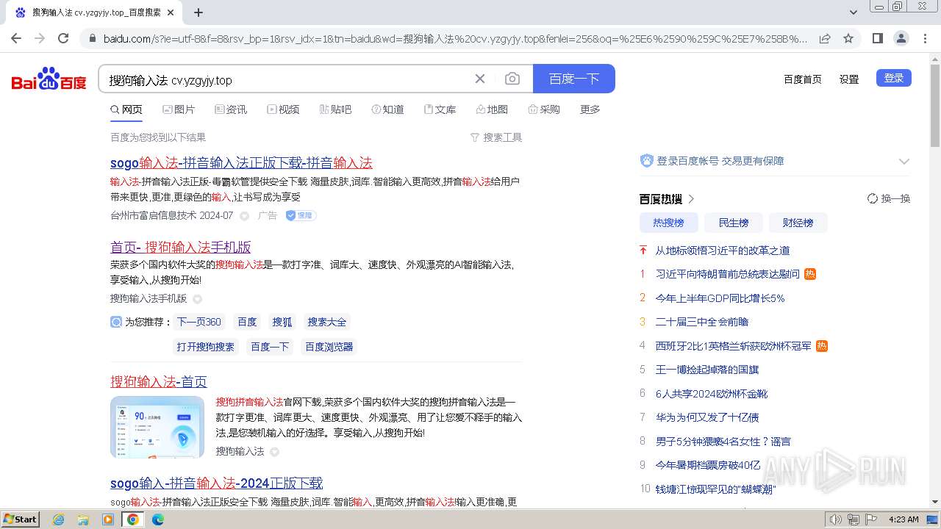Open 搜索工具 filter
Image resolution: width=941 pixels, height=529 pixels.
tap(496, 137)
